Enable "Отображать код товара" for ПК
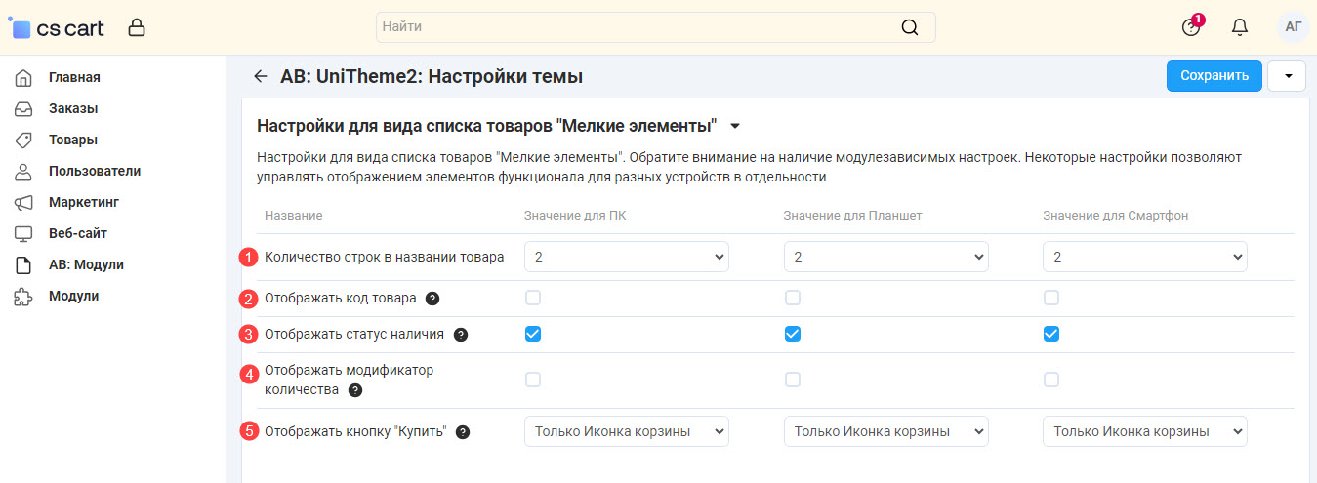The image size is (1317, 483). [533, 298]
